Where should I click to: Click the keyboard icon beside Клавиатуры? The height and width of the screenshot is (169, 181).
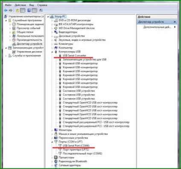[x=56, y=44]
